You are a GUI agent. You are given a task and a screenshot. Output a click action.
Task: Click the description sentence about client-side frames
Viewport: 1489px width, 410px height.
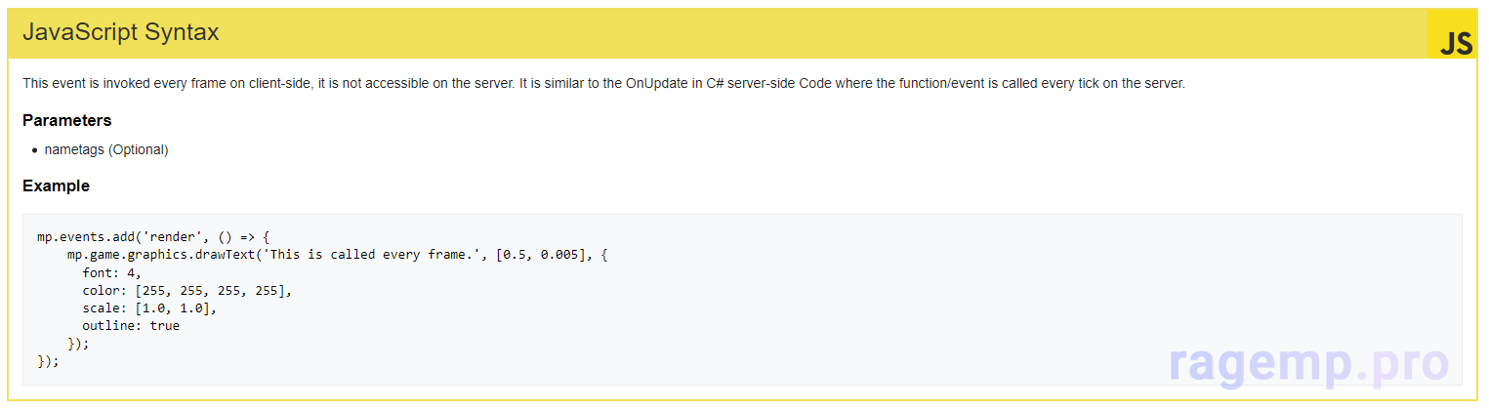(x=603, y=84)
